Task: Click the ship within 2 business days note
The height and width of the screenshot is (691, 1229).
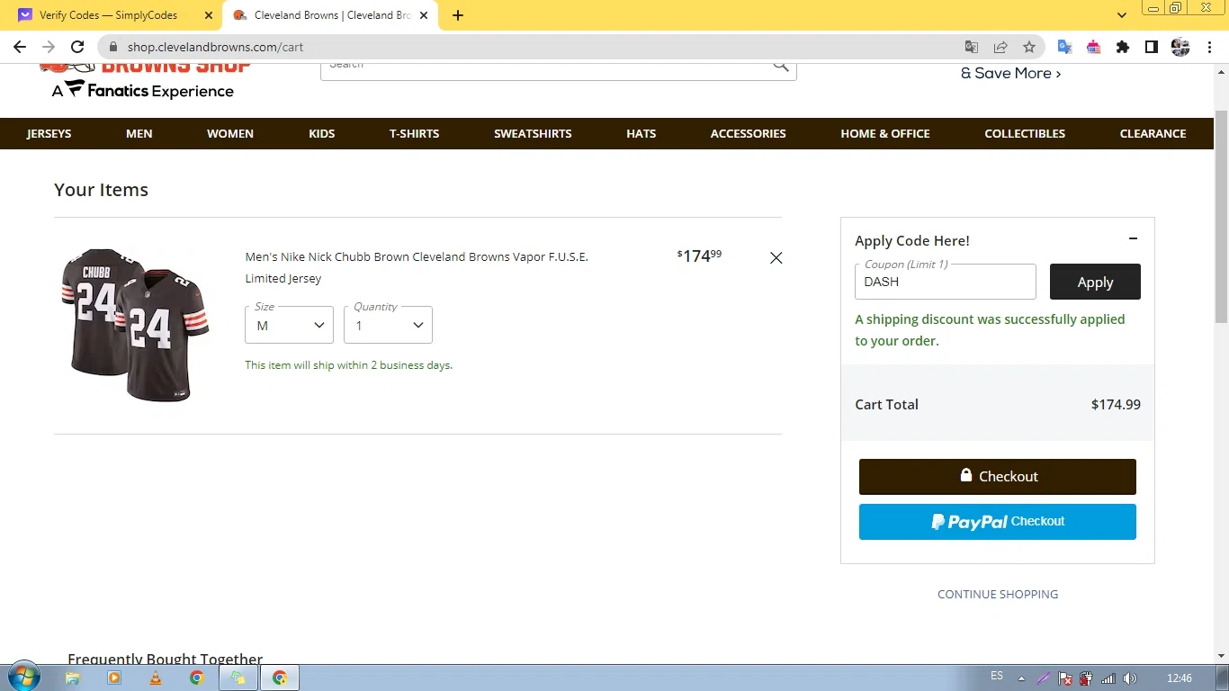Action: 348,365
